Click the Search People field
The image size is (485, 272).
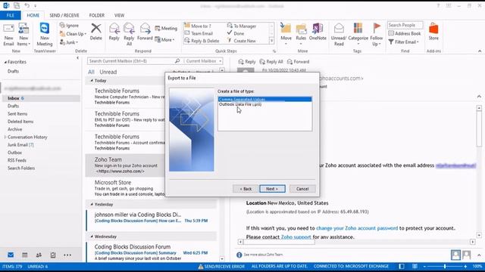pos(405,25)
